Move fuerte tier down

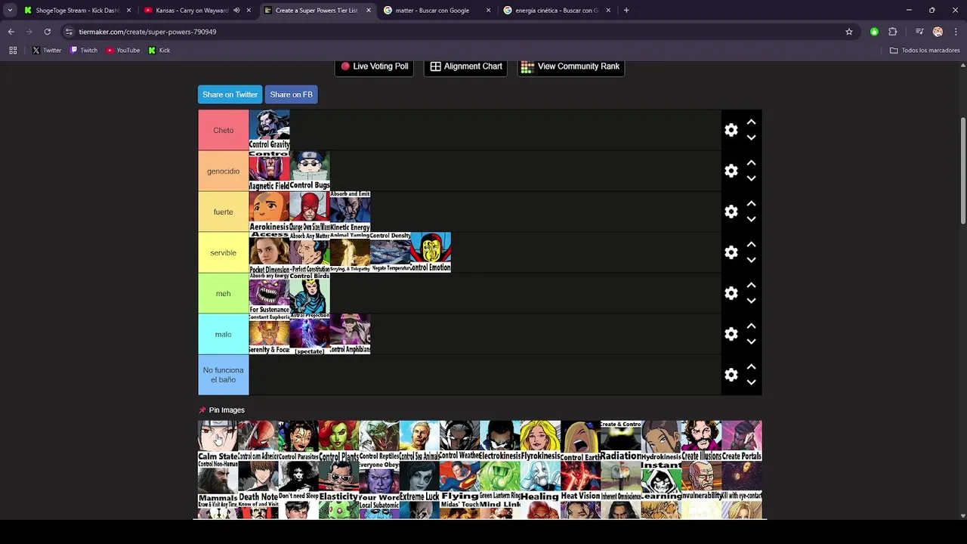[751, 219]
